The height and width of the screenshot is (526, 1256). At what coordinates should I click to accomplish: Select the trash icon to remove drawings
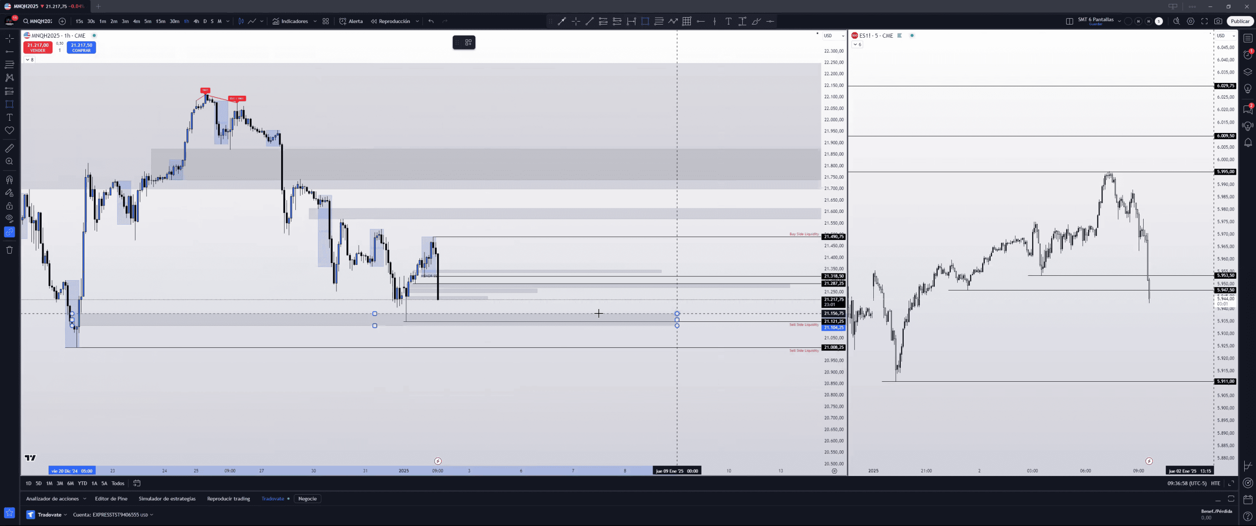point(9,250)
